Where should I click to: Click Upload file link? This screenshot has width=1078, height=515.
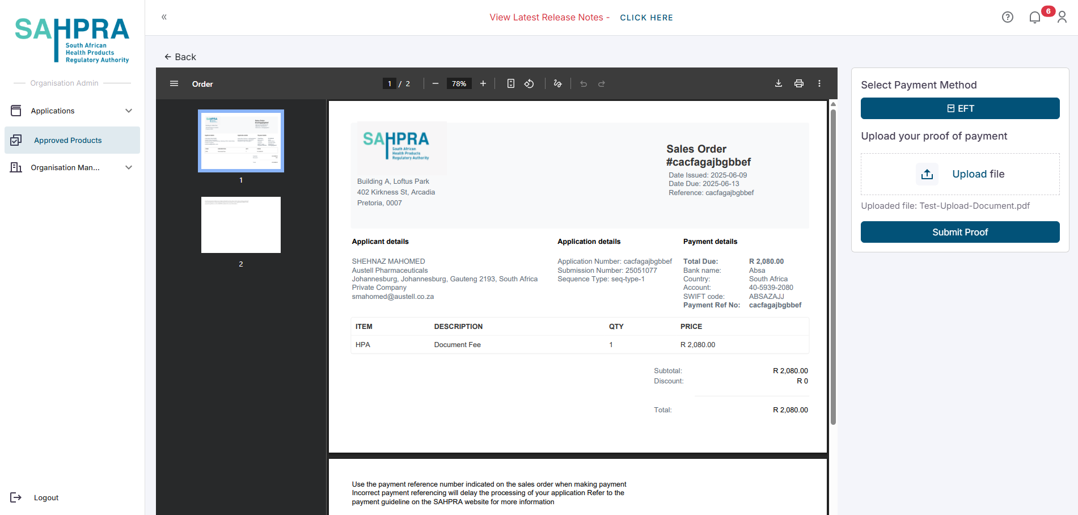[x=978, y=174]
